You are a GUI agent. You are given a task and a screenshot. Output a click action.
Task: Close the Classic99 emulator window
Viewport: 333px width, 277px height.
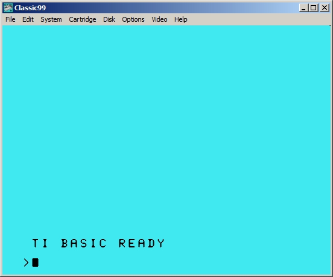click(325, 8)
